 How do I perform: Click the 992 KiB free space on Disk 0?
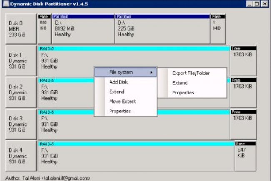click(x=44, y=29)
